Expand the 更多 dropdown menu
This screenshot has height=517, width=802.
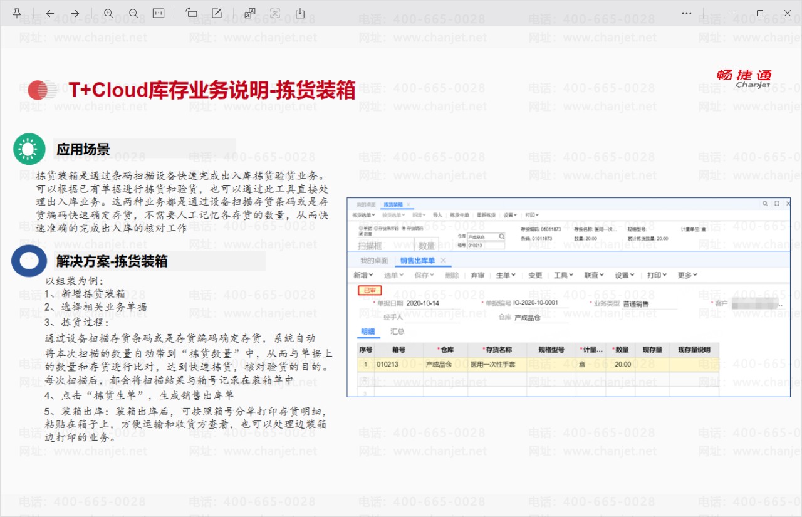(x=689, y=275)
